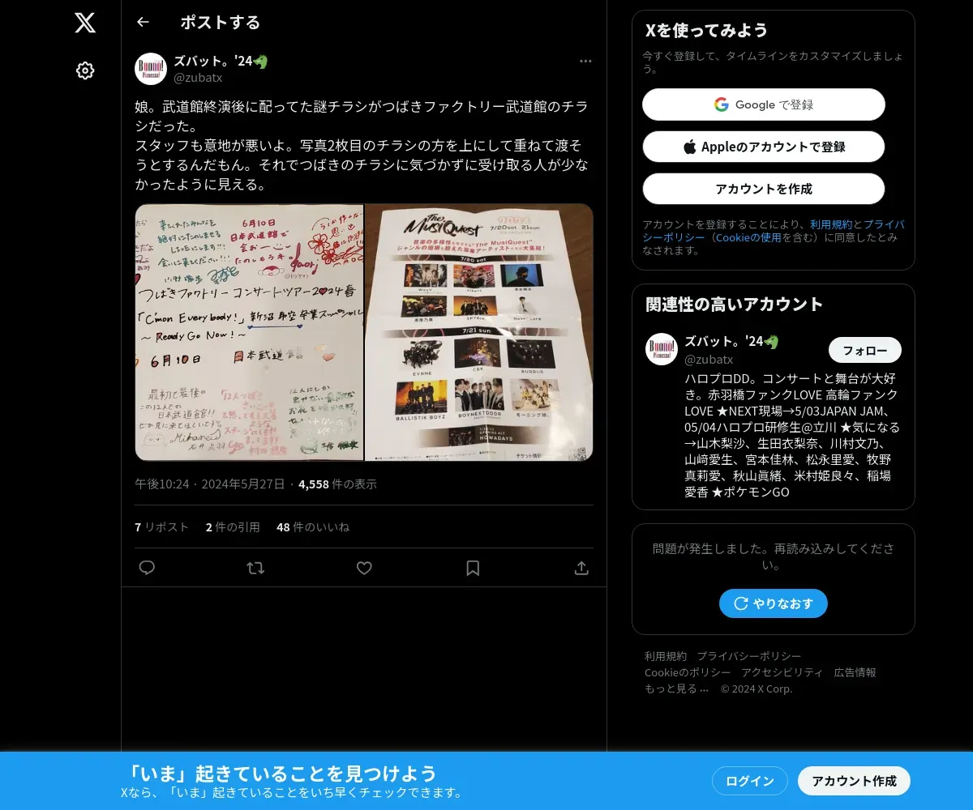973x810 pixels.
Task: Click アカウント作成 in bottom banner
Action: tap(855, 781)
